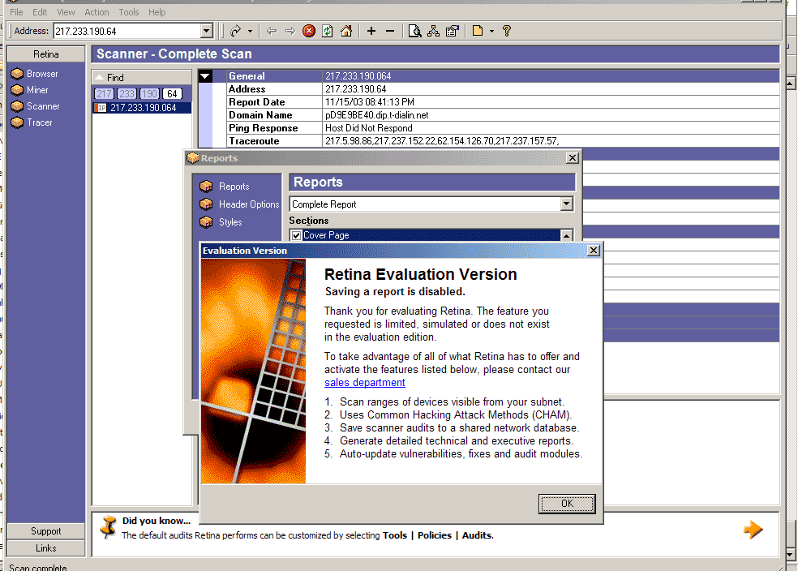Open the Browser module in Retina sidebar
Image resolution: width=798 pixels, height=571 pixels.
34,74
